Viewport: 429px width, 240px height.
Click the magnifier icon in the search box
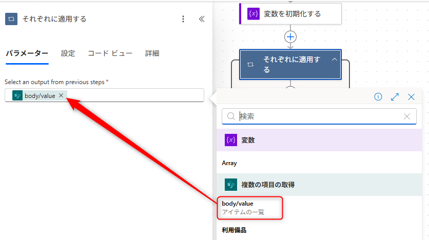[231, 116]
